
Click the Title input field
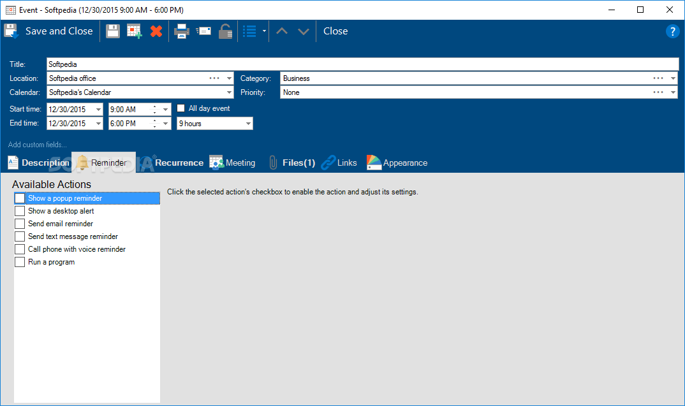click(x=363, y=64)
